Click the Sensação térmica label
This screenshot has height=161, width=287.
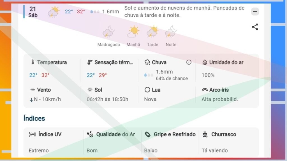click(114, 62)
